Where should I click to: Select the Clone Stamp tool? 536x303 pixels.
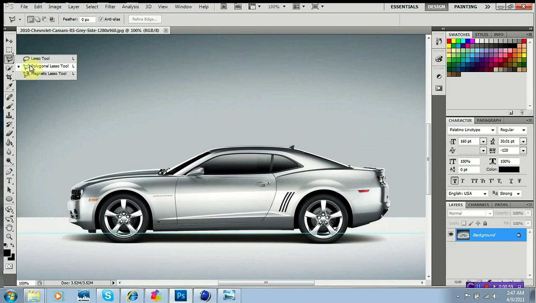tap(9, 115)
